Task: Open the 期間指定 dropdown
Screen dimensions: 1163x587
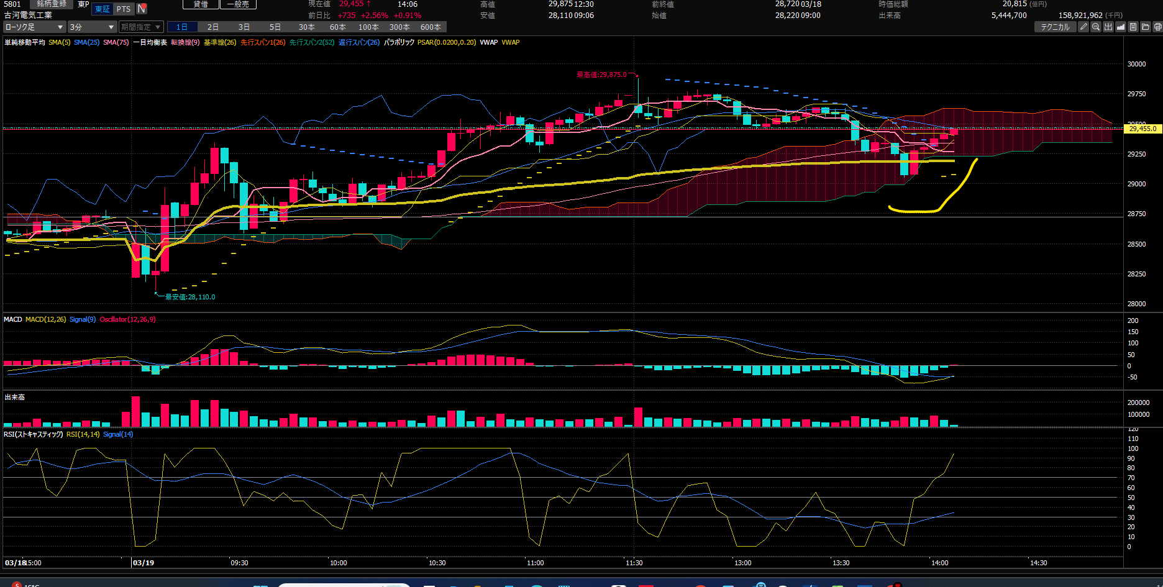Action: [141, 27]
